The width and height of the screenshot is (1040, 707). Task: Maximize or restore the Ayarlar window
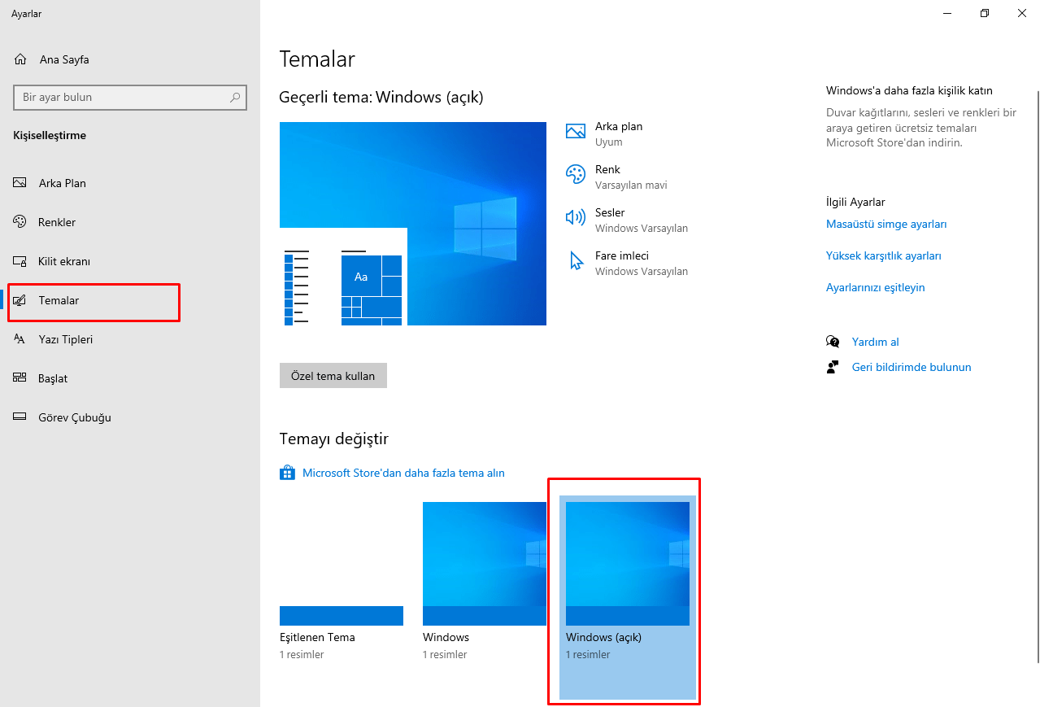click(985, 13)
